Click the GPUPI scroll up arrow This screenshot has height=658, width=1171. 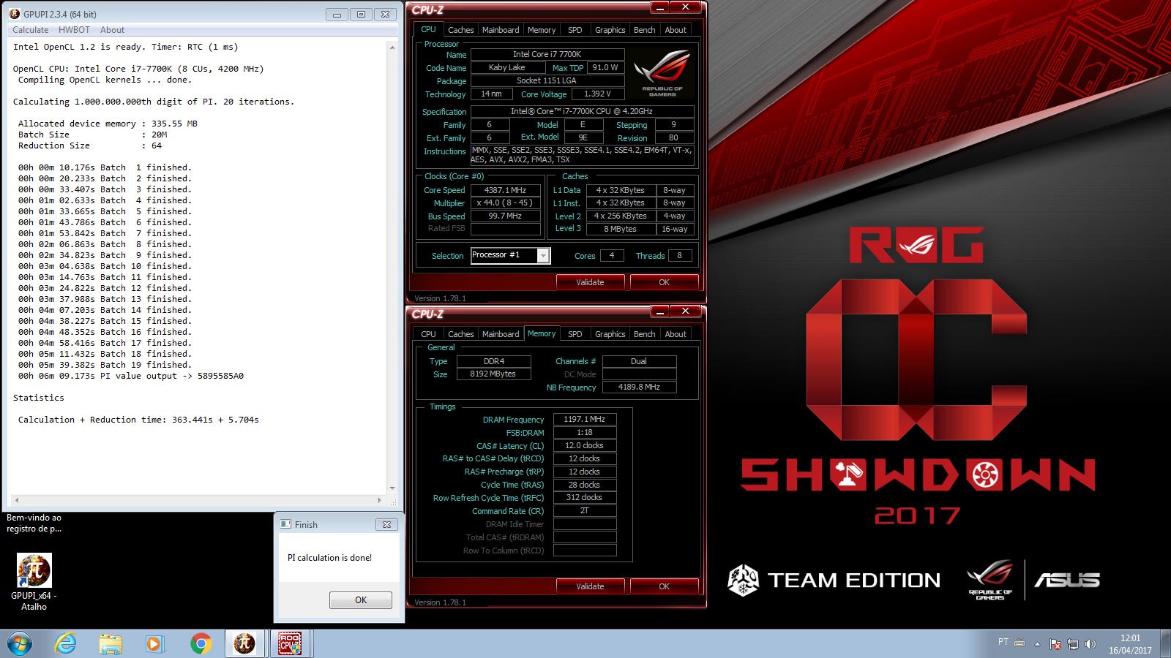pyautogui.click(x=392, y=47)
